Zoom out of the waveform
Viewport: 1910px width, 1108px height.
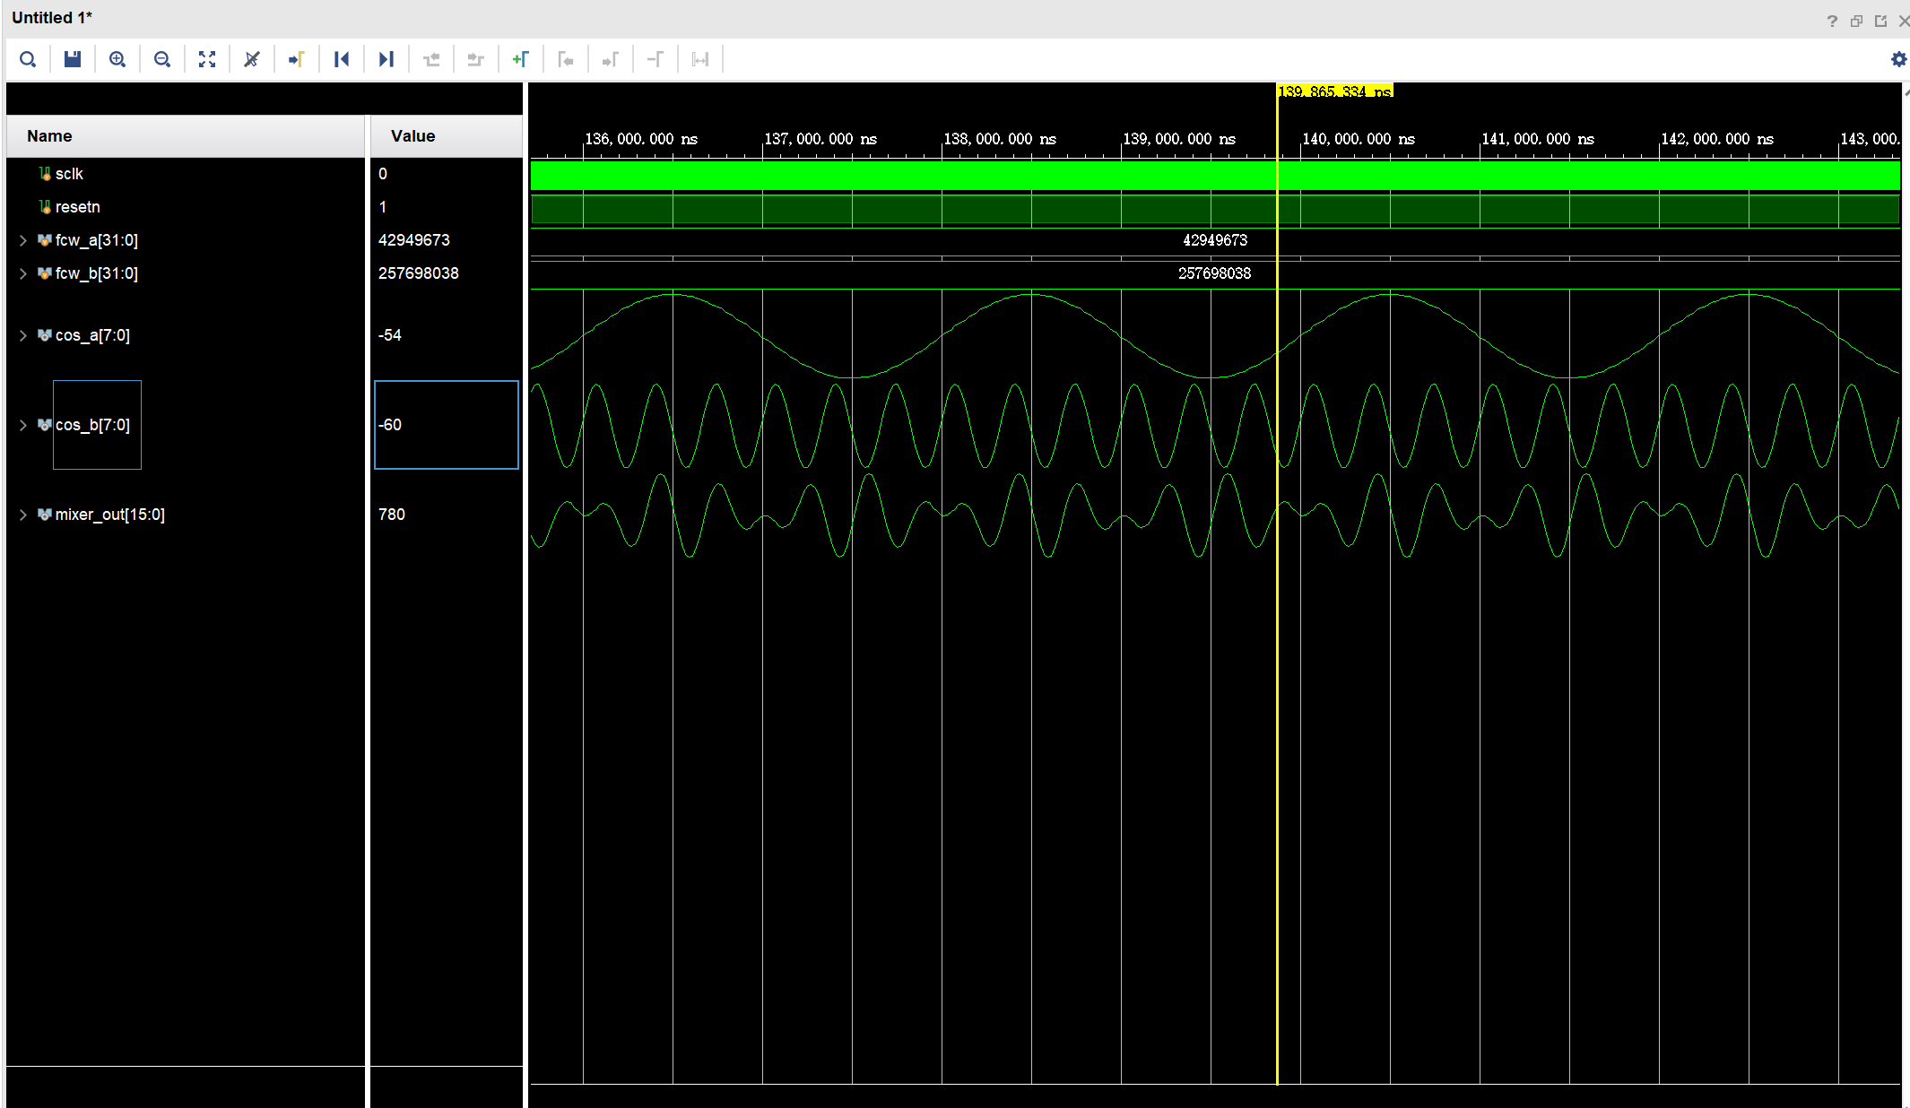pos(162,59)
